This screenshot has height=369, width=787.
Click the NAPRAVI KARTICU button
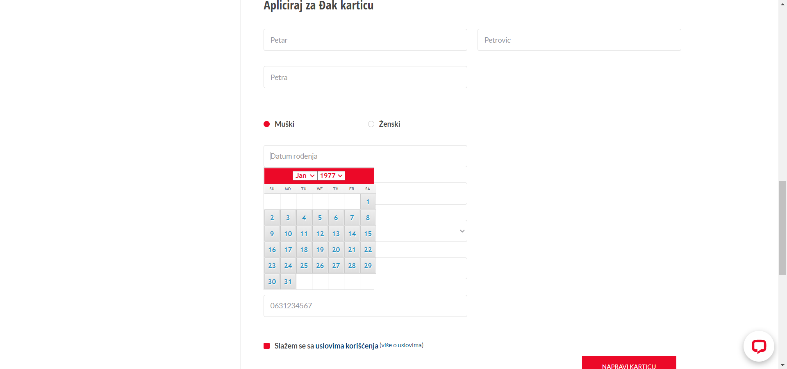(629, 364)
